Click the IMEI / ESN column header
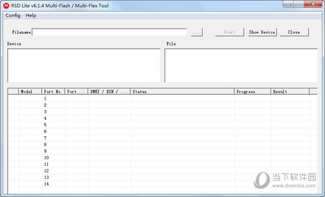325x197 pixels. click(x=109, y=92)
